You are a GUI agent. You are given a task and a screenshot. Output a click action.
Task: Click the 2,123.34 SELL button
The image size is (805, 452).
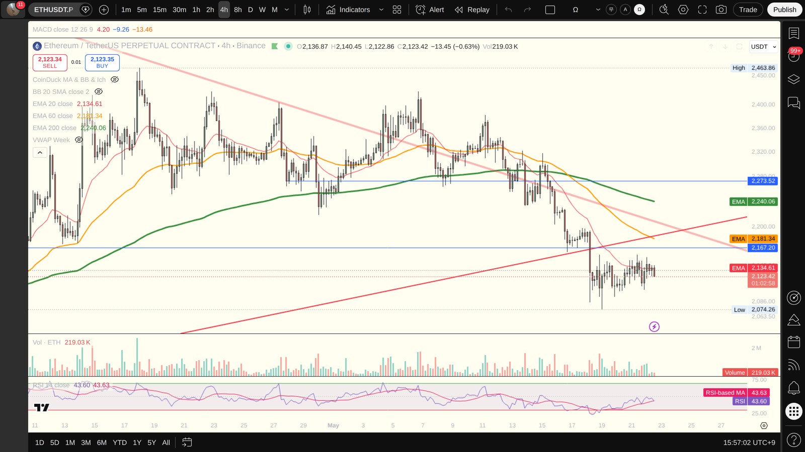(x=50, y=62)
